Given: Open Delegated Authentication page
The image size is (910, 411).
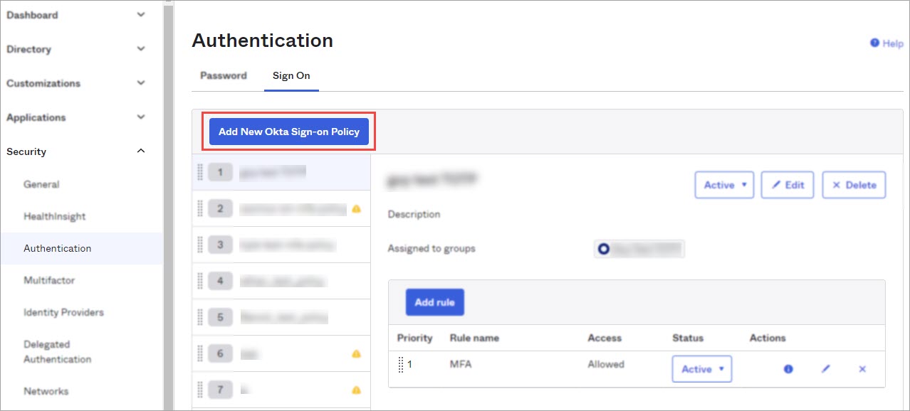Looking at the screenshot, I should coord(58,352).
